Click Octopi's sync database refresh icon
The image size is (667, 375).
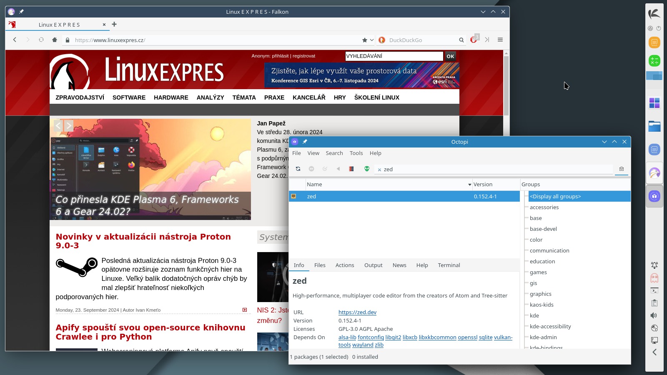298,169
